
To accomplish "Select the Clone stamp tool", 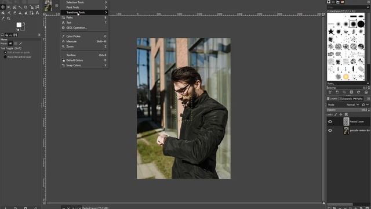I will (20, 13).
